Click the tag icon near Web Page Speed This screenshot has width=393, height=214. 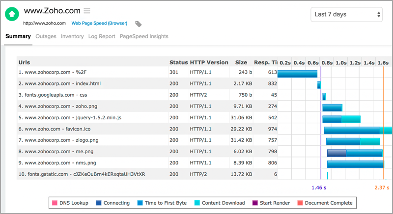point(139,24)
